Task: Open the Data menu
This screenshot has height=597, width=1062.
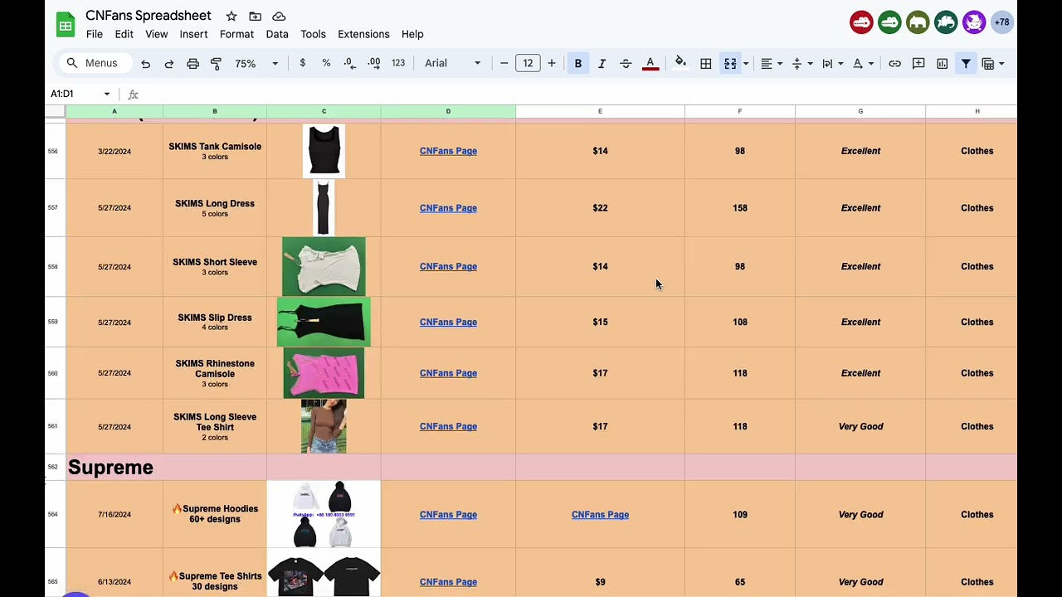Action: (277, 34)
